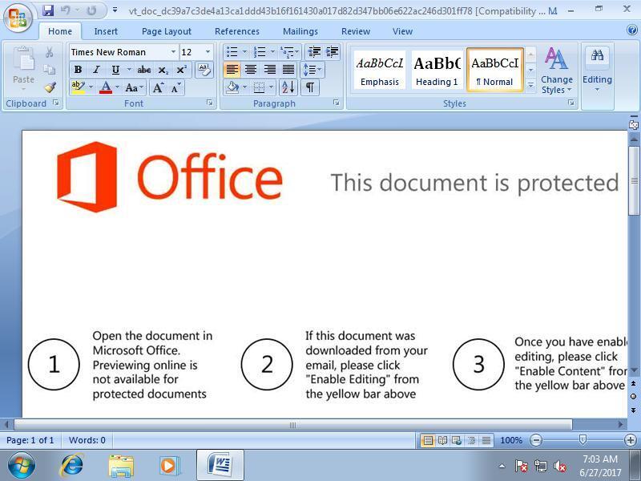Show or hide paragraph marks
The height and width of the screenshot is (481, 641).
(310, 87)
